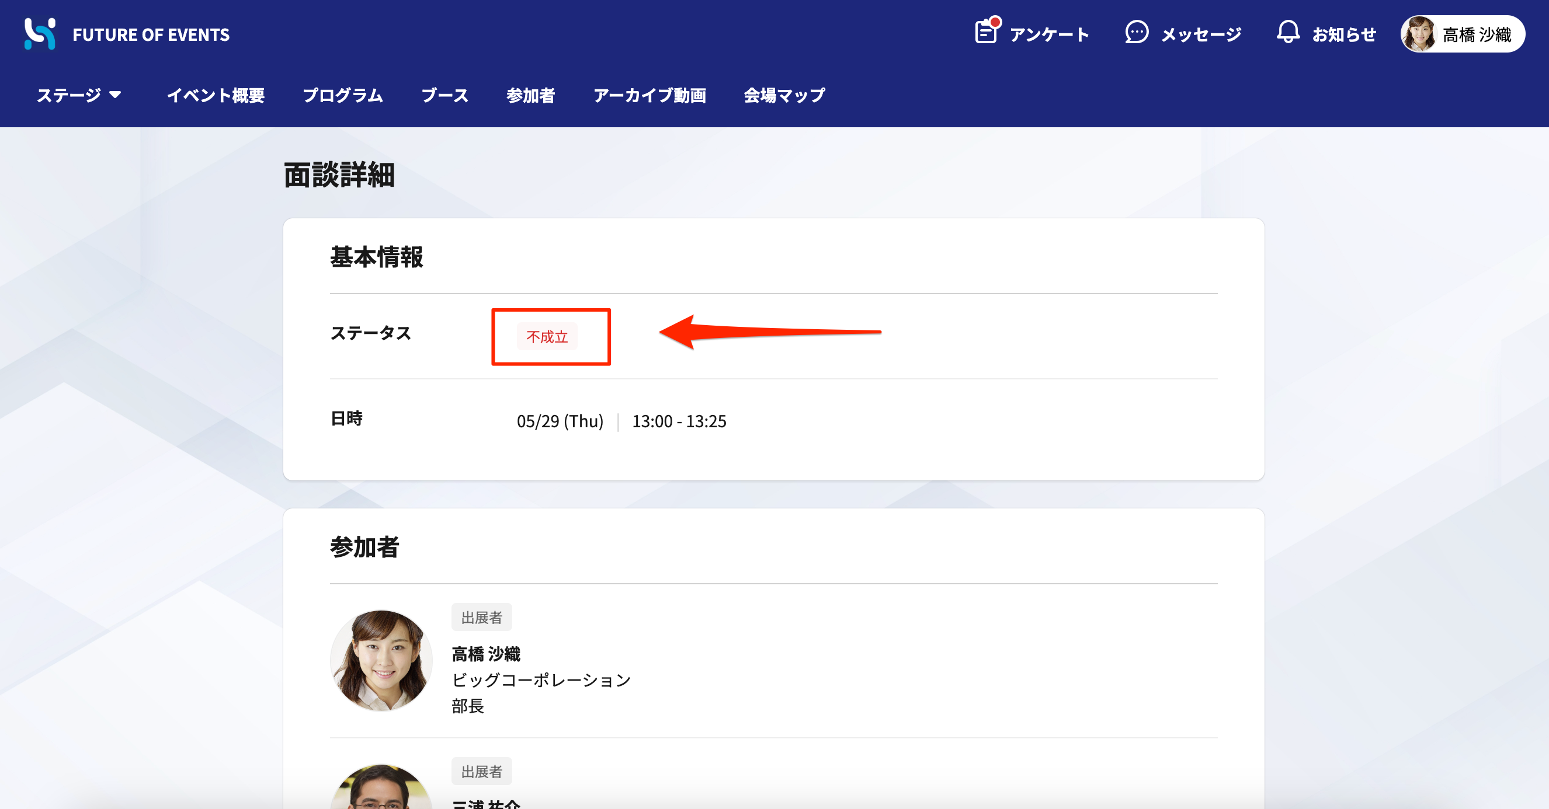Open 会場マップ page
Screen dimensions: 1549x809
[x=784, y=95]
